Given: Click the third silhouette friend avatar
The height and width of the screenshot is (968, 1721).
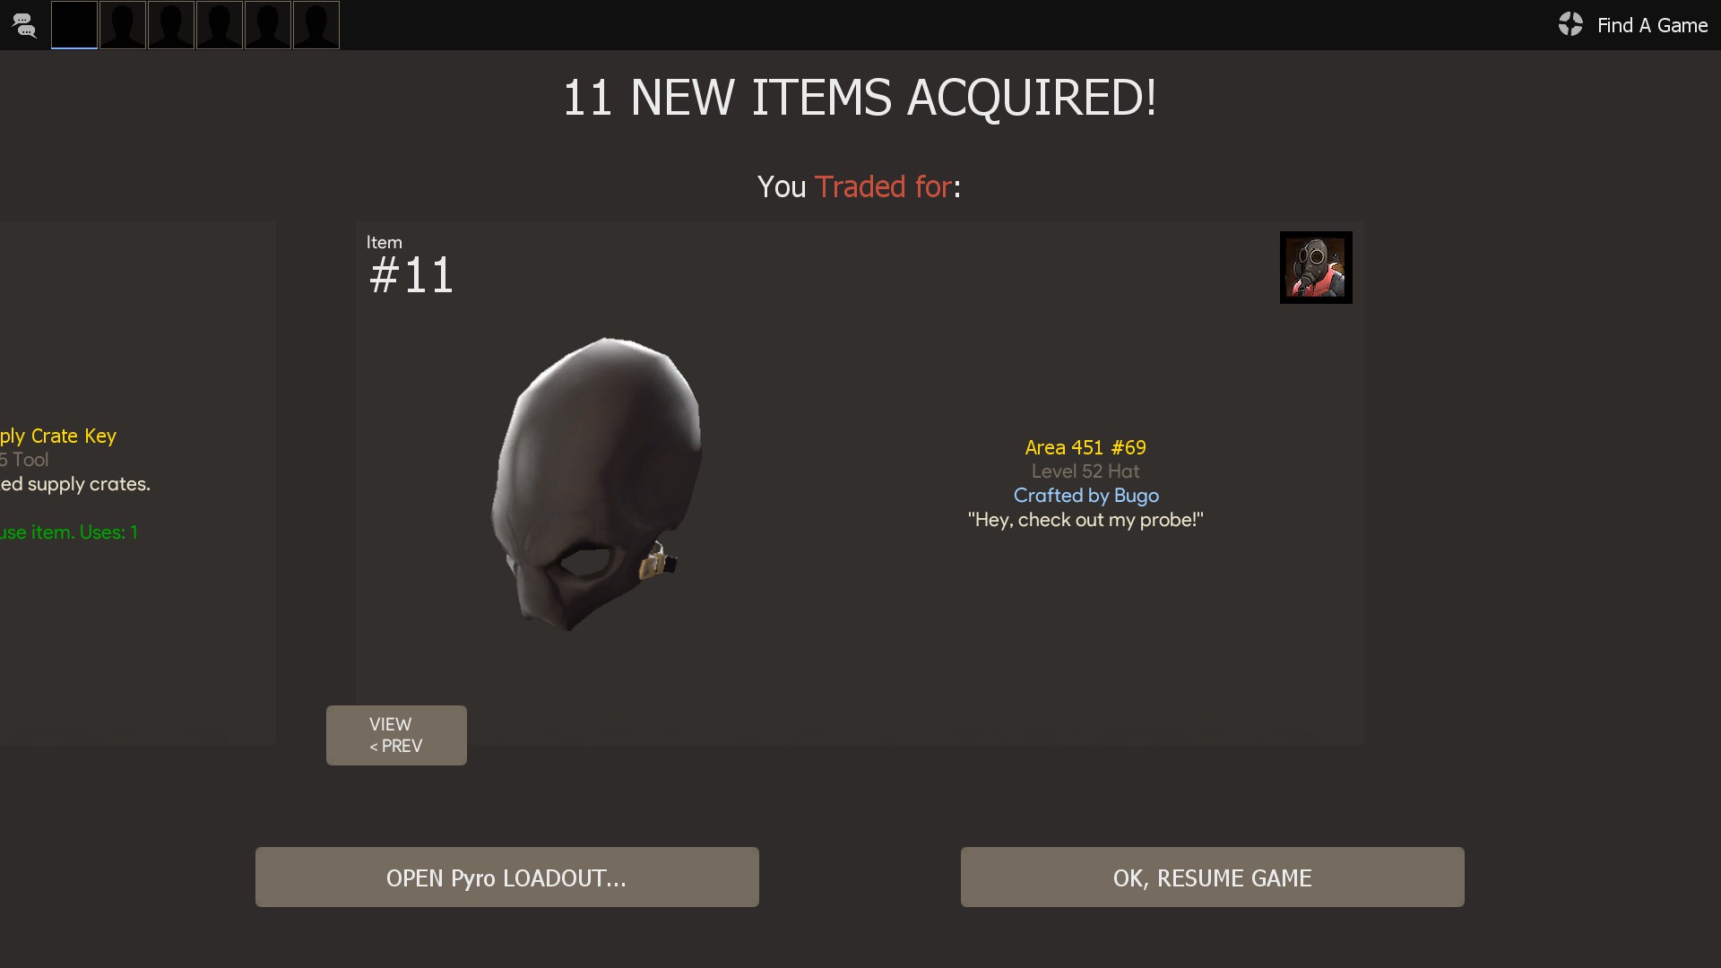Looking at the screenshot, I should click(x=171, y=25).
